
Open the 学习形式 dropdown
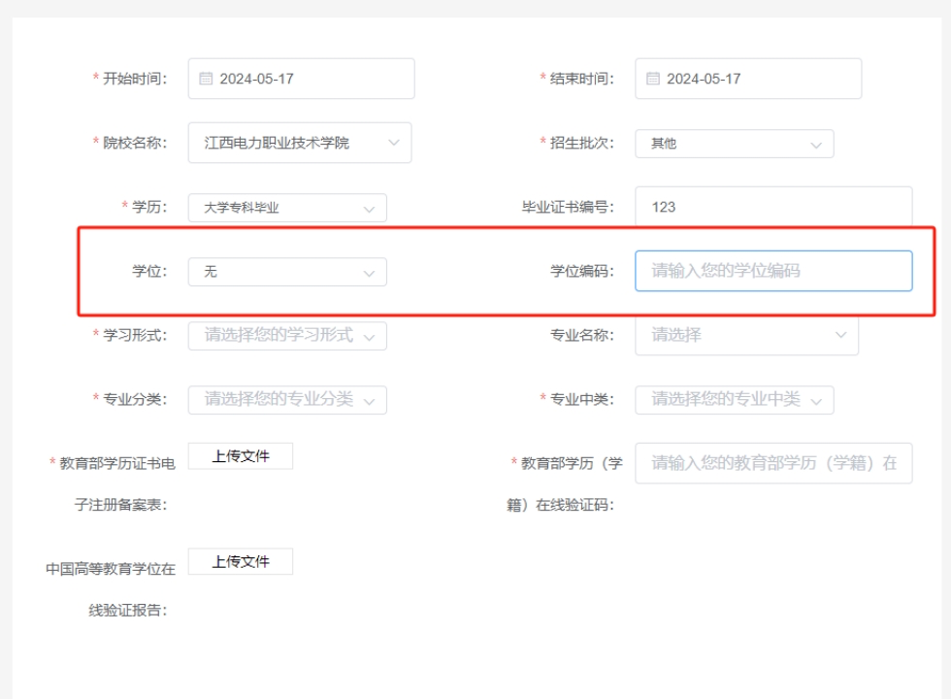287,336
